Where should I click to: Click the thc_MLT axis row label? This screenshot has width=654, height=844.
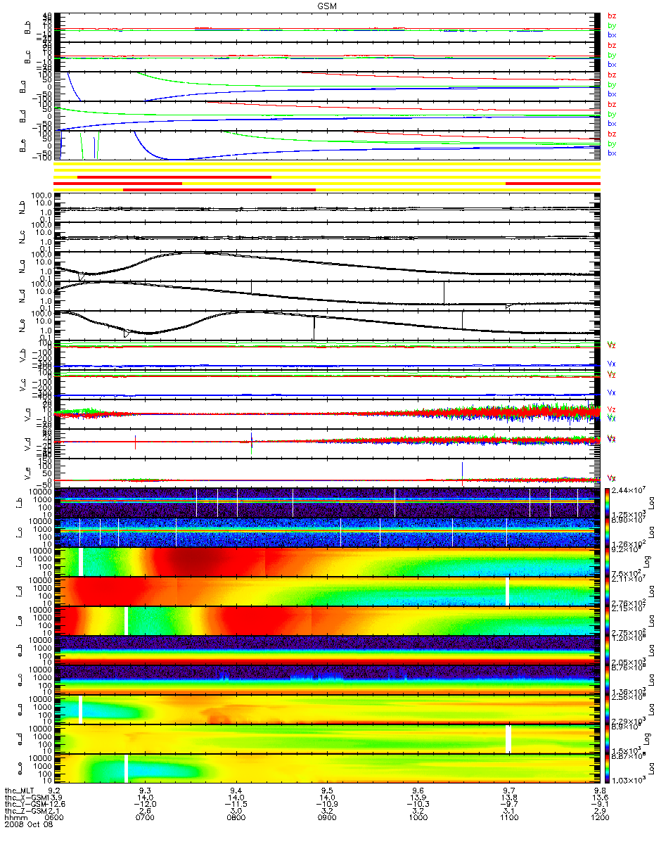[x=19, y=790]
